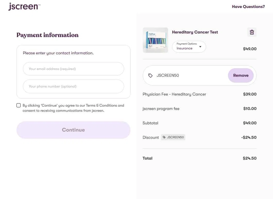Click the jscreen program fee label

tap(161, 109)
